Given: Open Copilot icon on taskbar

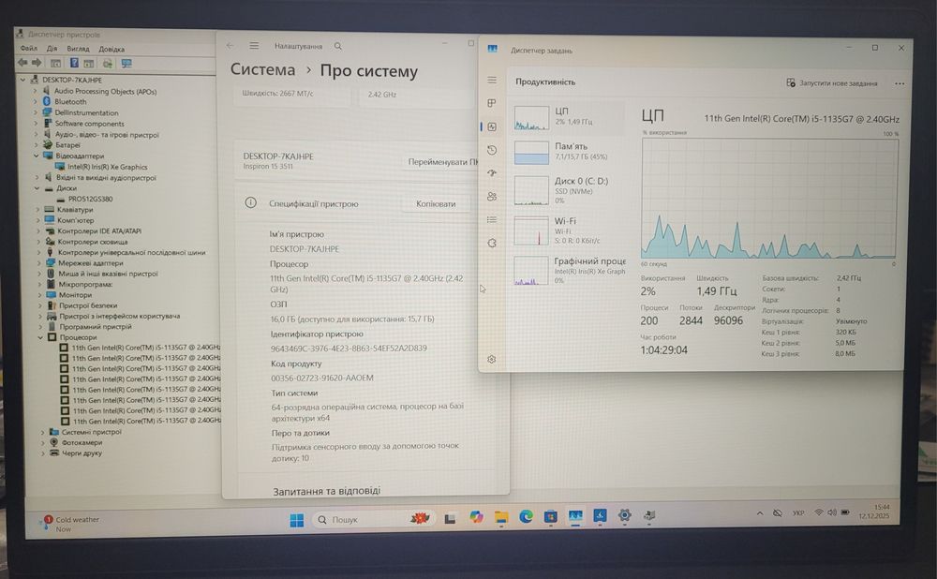Looking at the screenshot, I should (476, 517).
